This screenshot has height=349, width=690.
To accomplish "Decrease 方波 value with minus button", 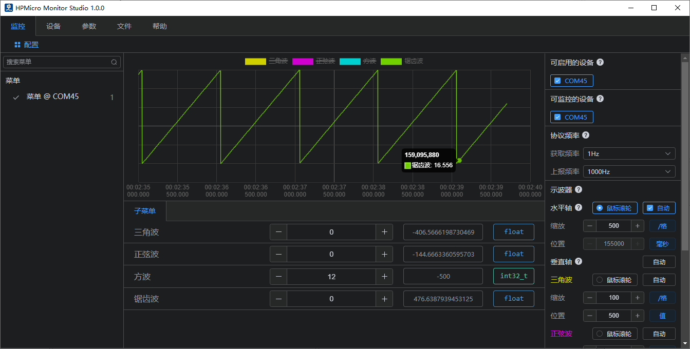I will point(278,277).
